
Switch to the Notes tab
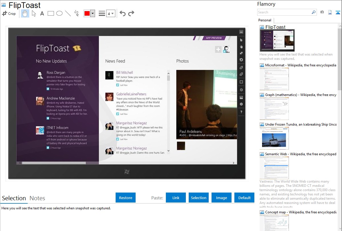click(37, 198)
